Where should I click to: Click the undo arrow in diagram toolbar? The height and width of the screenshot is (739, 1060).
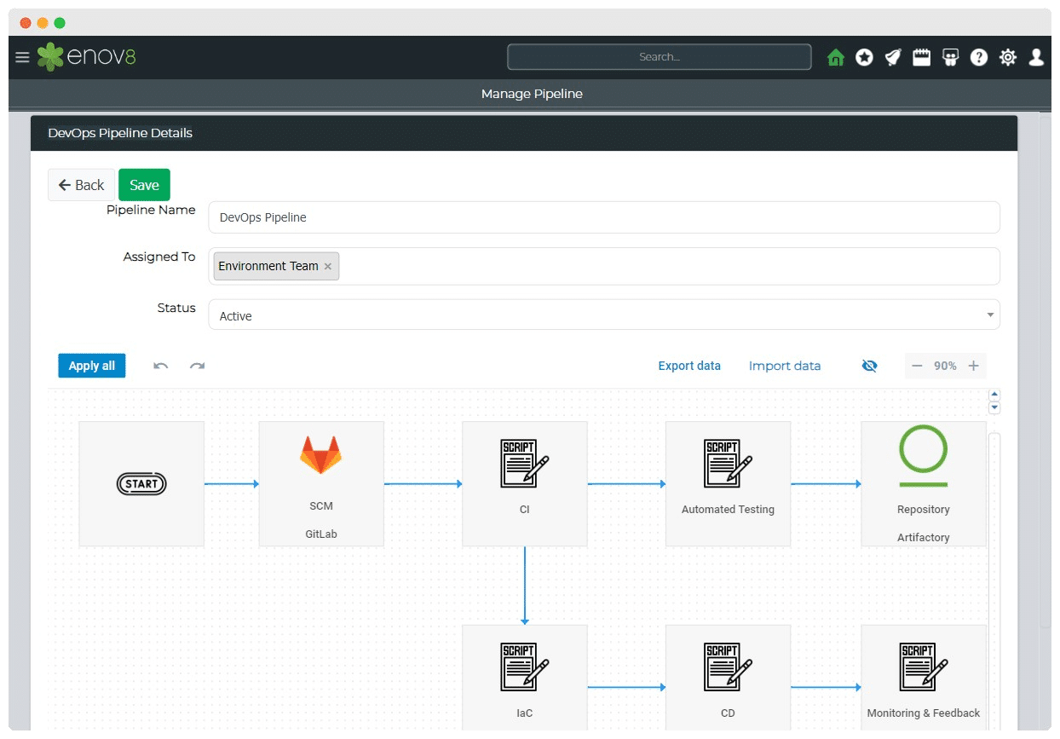click(160, 366)
